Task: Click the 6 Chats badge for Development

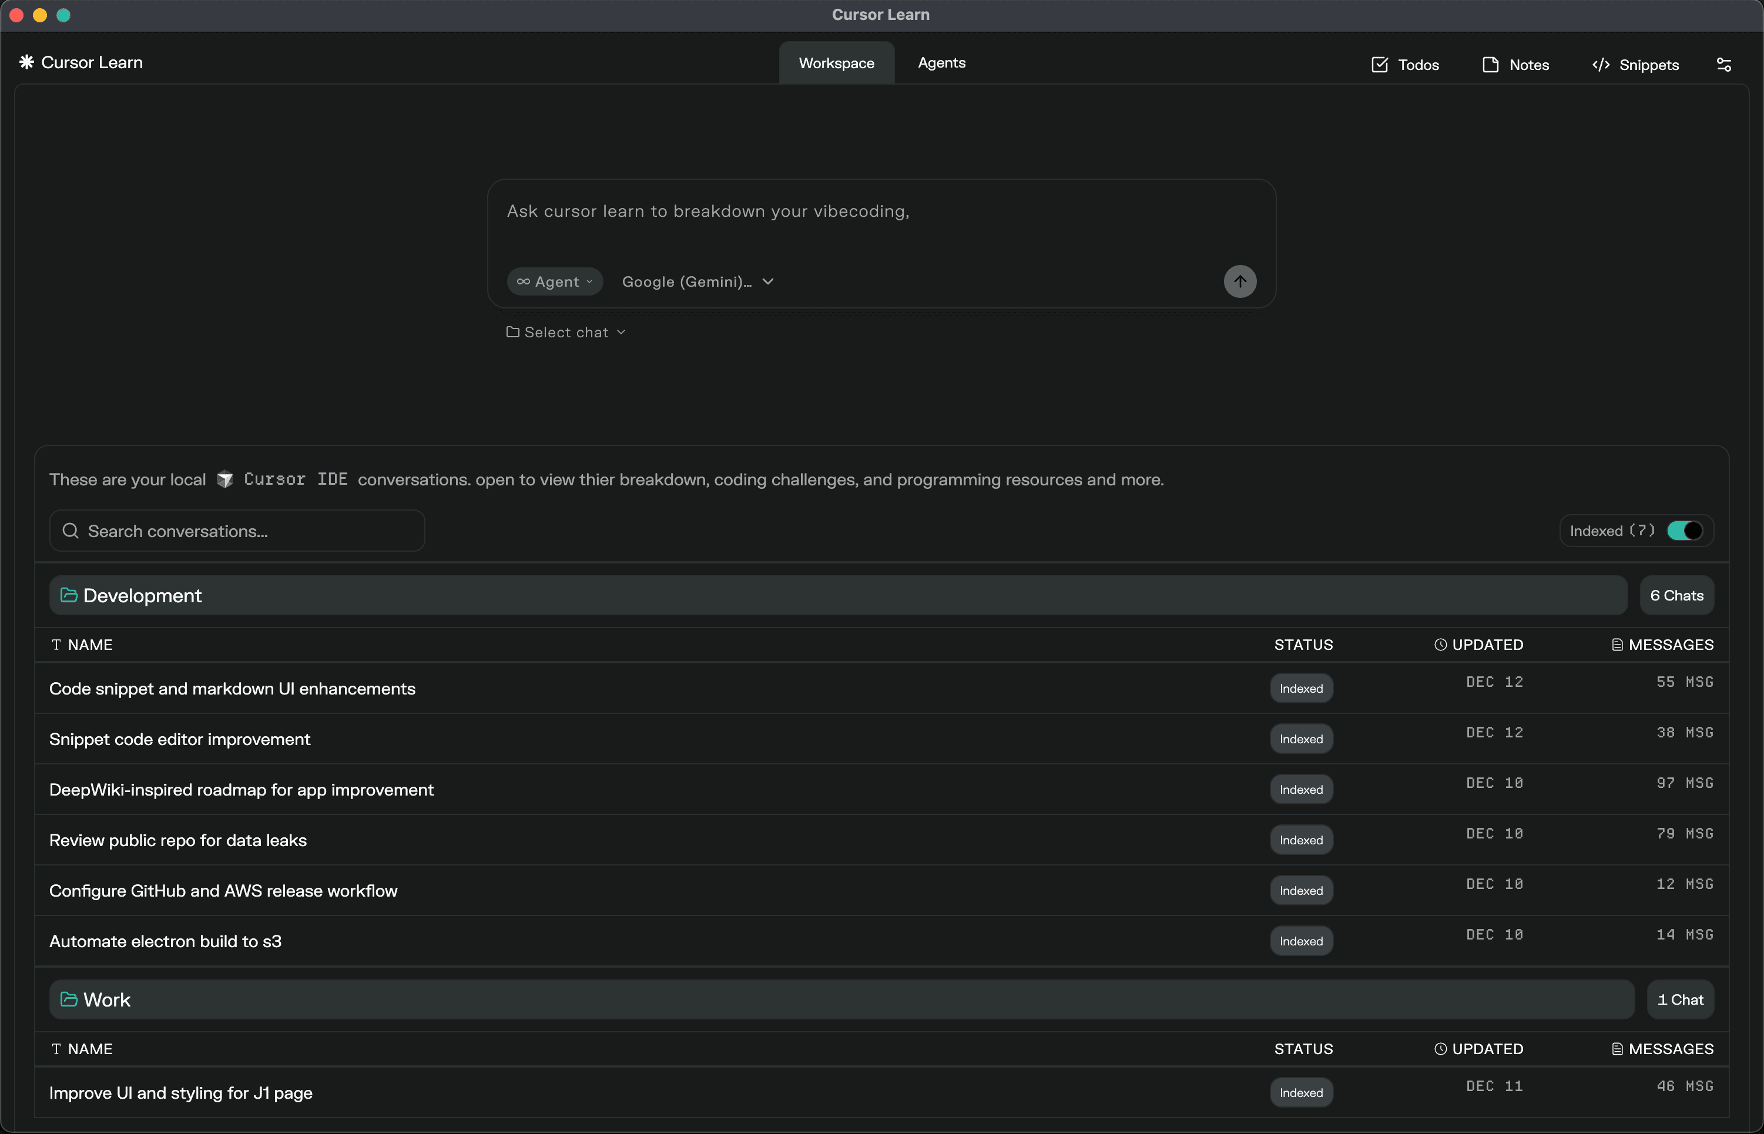Action: click(x=1676, y=595)
